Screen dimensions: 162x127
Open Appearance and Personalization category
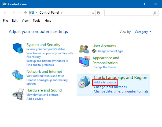point(106,60)
